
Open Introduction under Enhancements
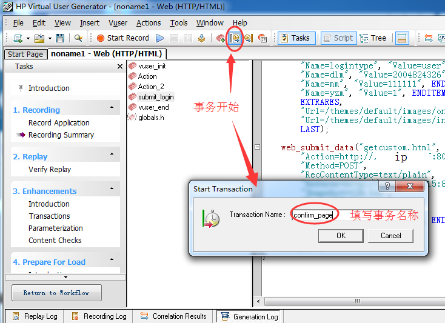pyautogui.click(x=49, y=204)
